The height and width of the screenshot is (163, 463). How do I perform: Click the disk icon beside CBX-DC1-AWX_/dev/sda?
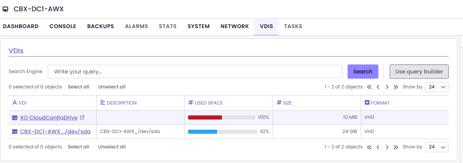tap(15, 132)
